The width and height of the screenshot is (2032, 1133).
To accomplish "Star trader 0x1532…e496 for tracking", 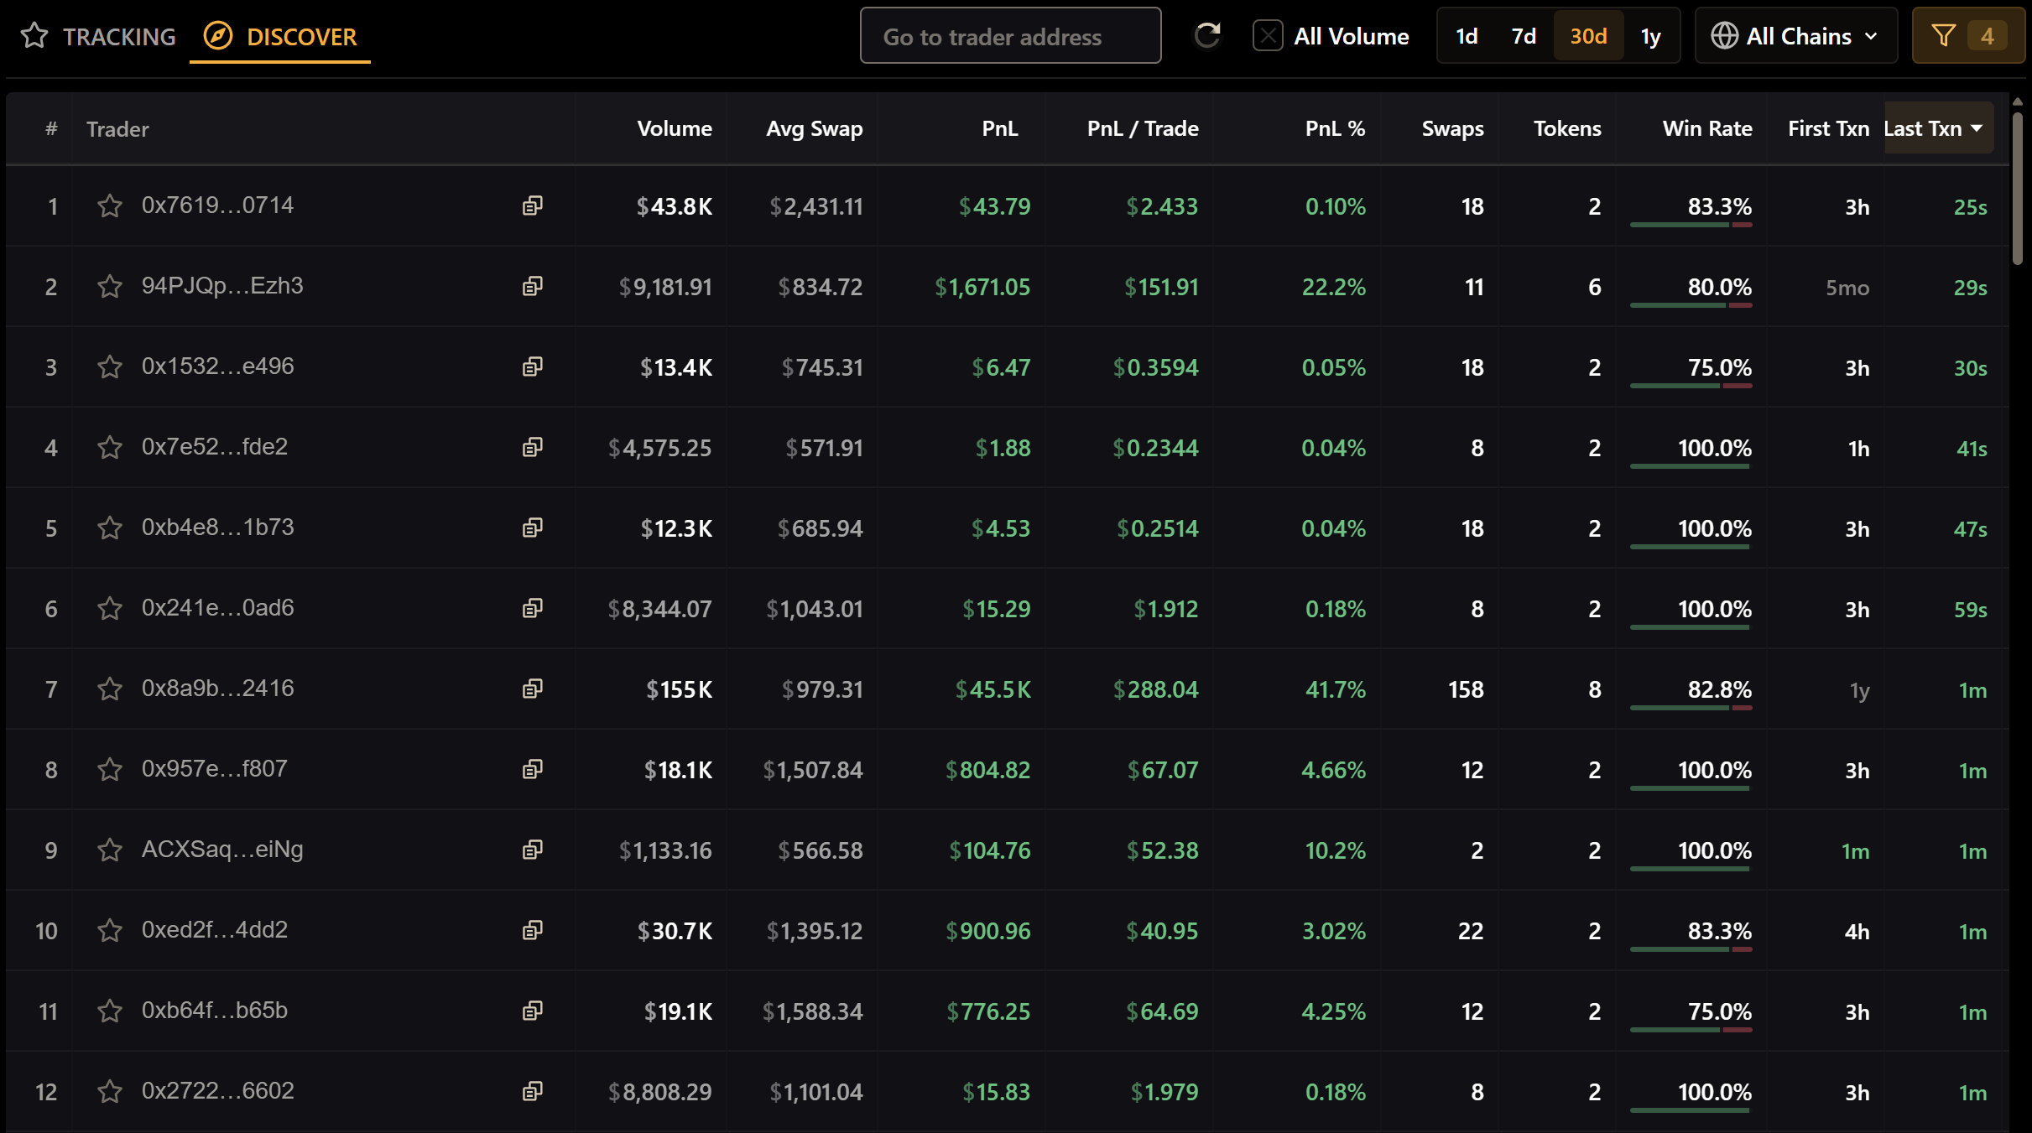I will [x=110, y=367].
